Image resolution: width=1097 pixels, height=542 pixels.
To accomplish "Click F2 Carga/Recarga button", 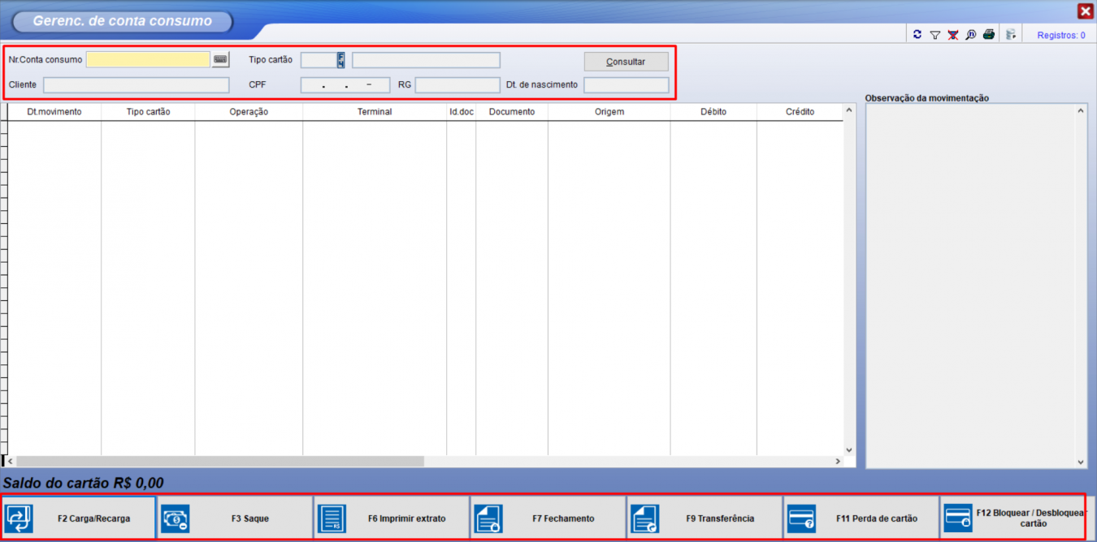I will click(78, 518).
